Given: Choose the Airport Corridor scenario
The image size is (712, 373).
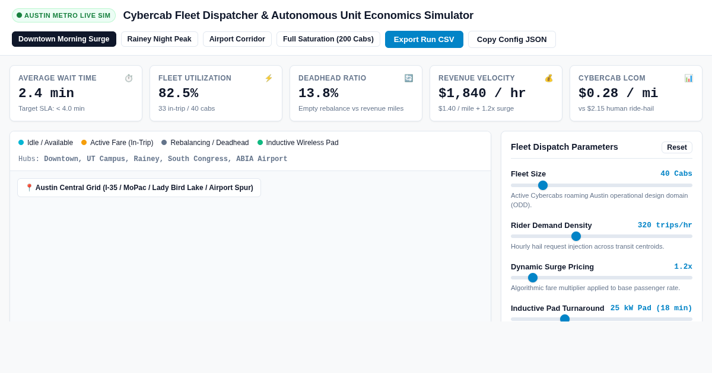Looking at the screenshot, I should coord(237,39).
